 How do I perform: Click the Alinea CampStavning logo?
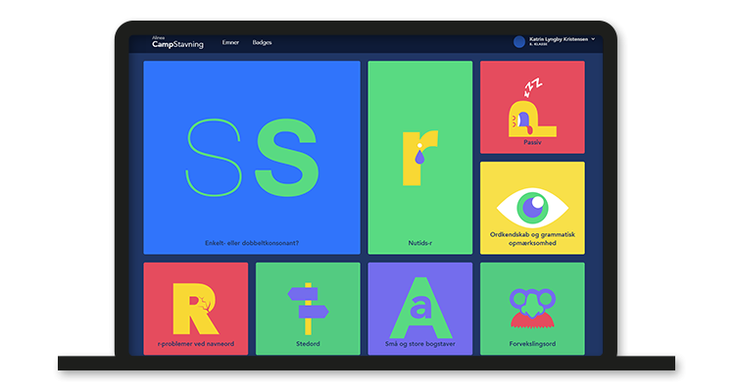tap(177, 43)
